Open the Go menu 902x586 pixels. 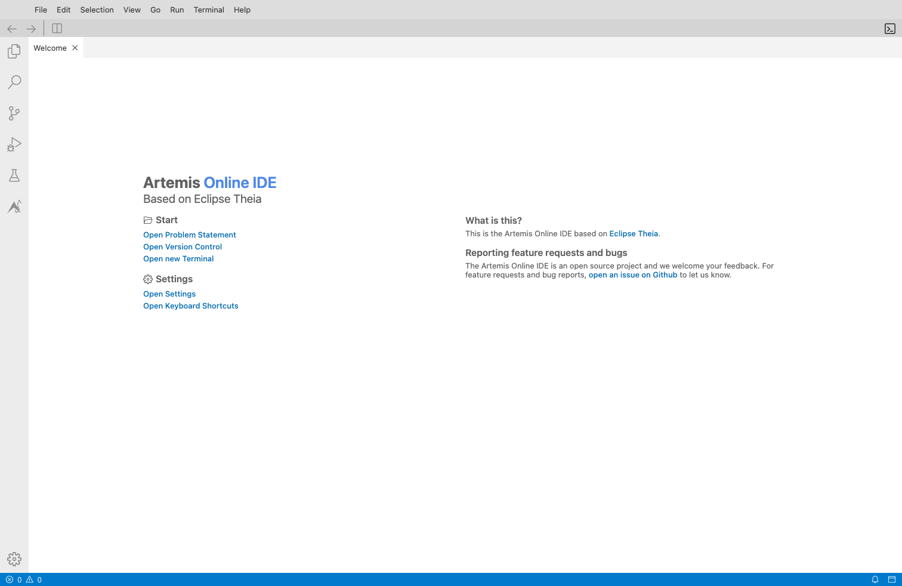155,10
